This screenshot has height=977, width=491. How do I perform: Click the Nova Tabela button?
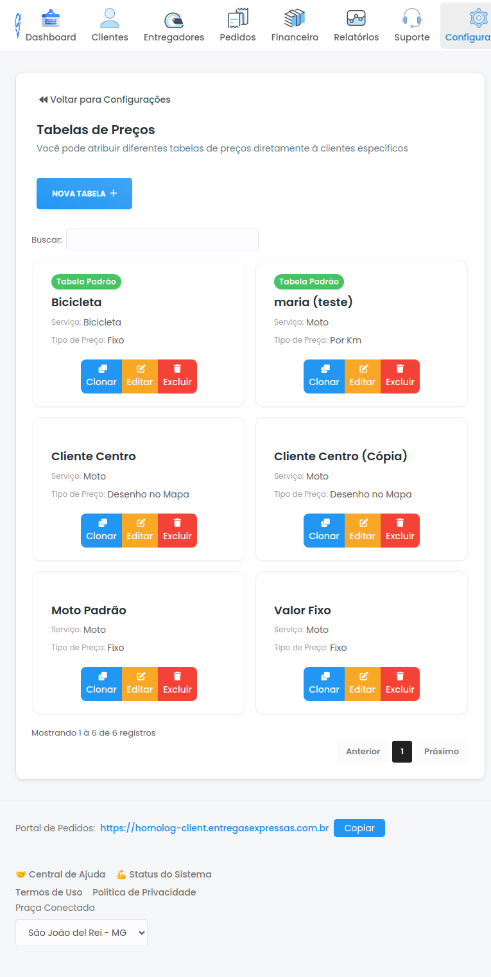tap(84, 193)
